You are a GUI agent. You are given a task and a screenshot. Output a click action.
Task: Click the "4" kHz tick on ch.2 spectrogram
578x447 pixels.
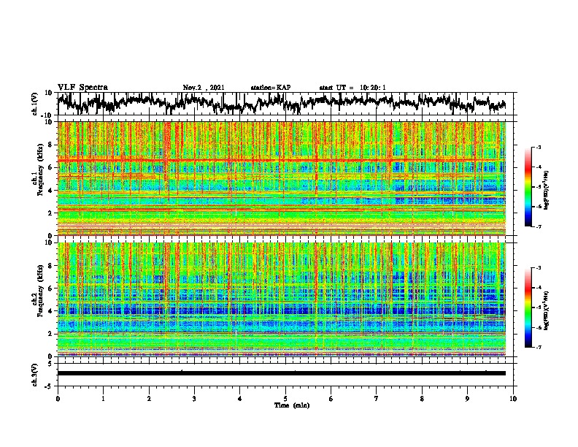click(51, 311)
